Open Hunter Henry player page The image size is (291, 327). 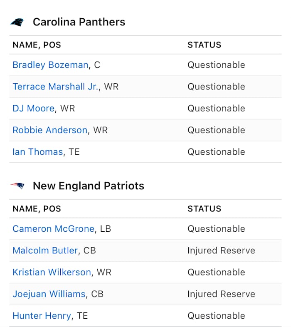coord(42,316)
